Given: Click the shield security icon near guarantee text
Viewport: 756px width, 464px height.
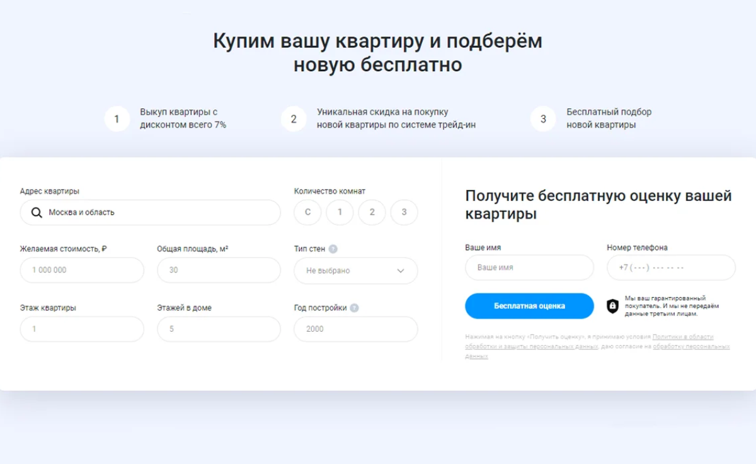Looking at the screenshot, I should tap(612, 306).
